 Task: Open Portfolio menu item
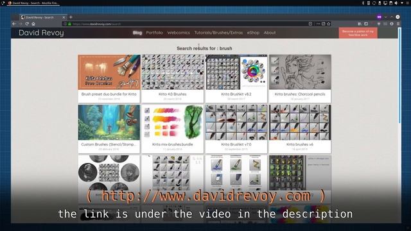coord(154,33)
